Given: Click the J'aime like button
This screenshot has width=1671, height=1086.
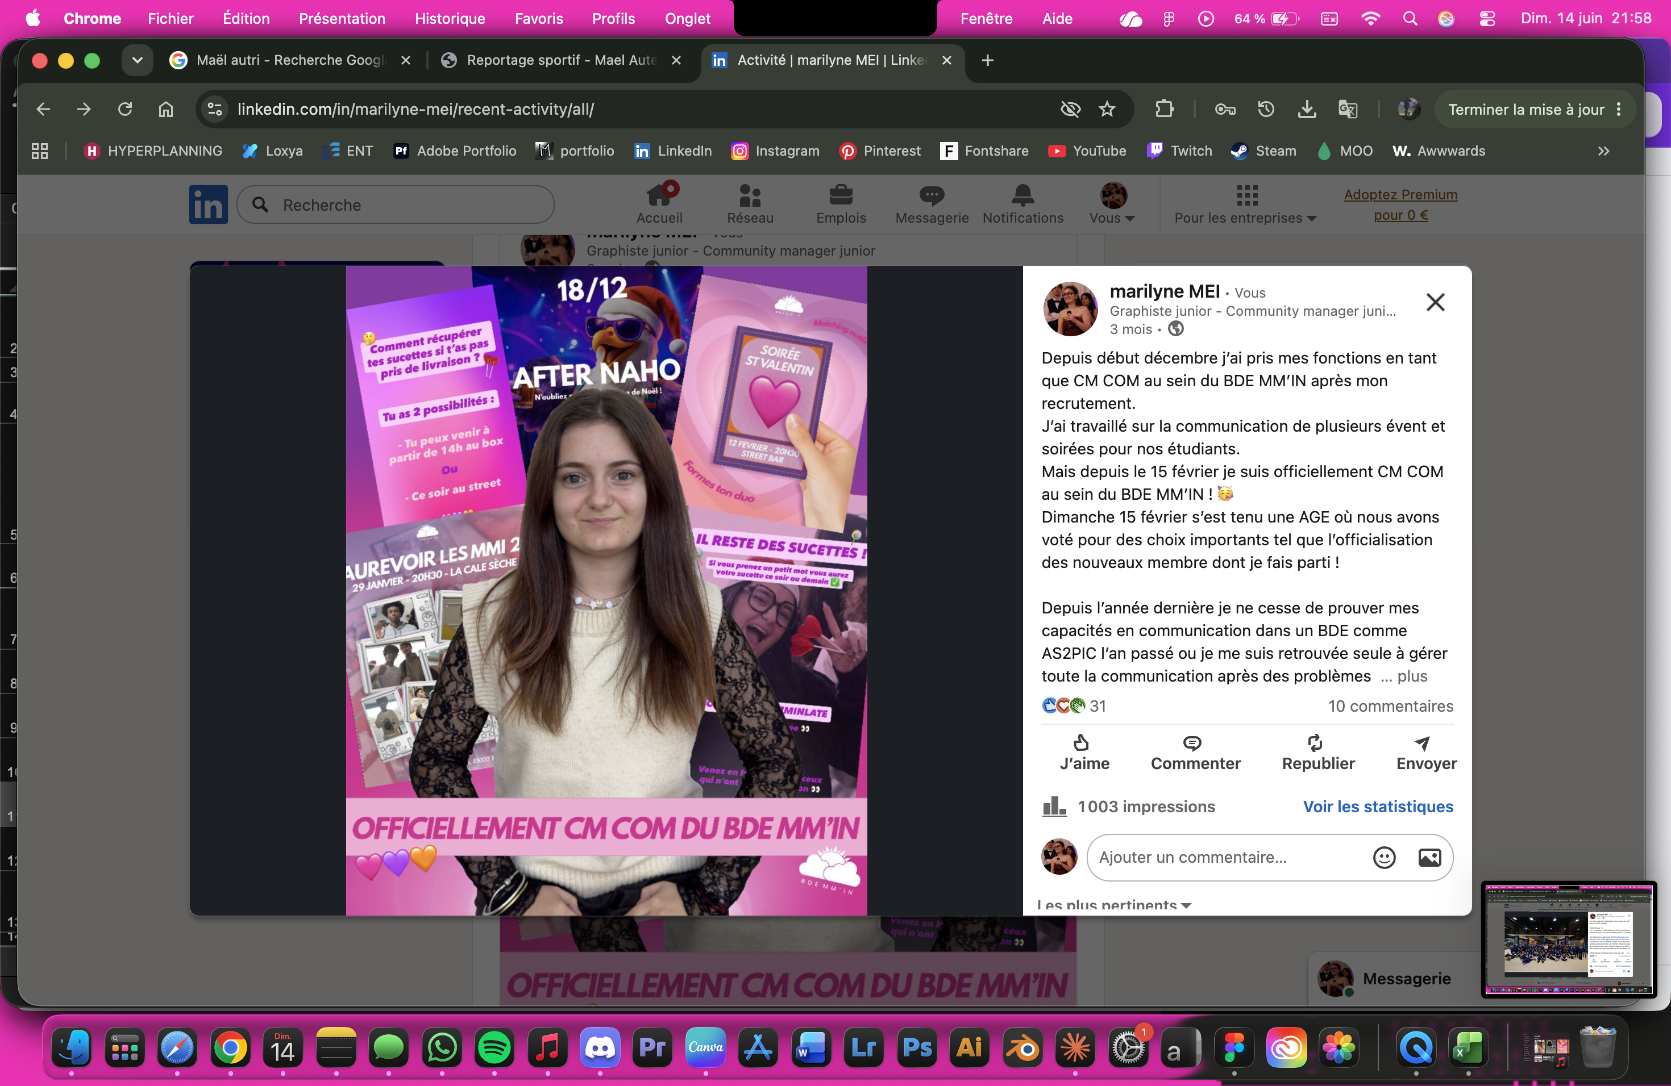Looking at the screenshot, I should [1084, 753].
